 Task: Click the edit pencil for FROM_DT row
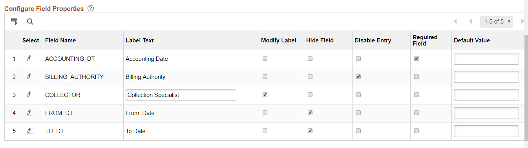(x=30, y=113)
